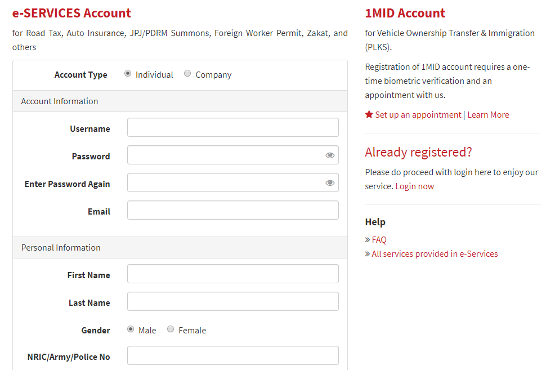The width and height of the screenshot is (546, 370).
Task: Click double chevron before All services link
Action: pyautogui.click(x=368, y=254)
